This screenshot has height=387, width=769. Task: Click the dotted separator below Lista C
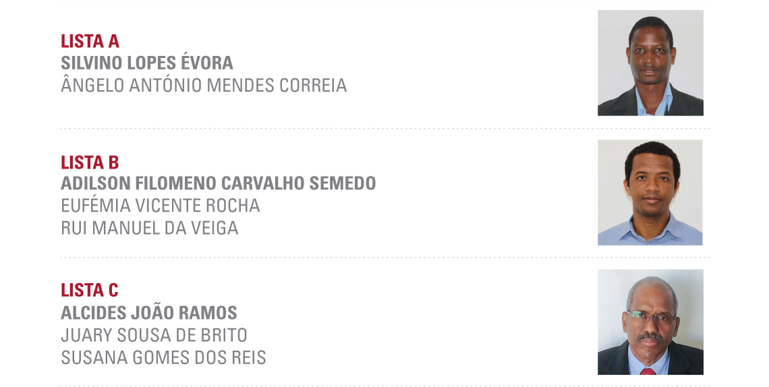coord(384,386)
